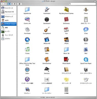This screenshot has width=97, height=99.
Task: Click the sidebar divider handle
Action: [17, 51]
